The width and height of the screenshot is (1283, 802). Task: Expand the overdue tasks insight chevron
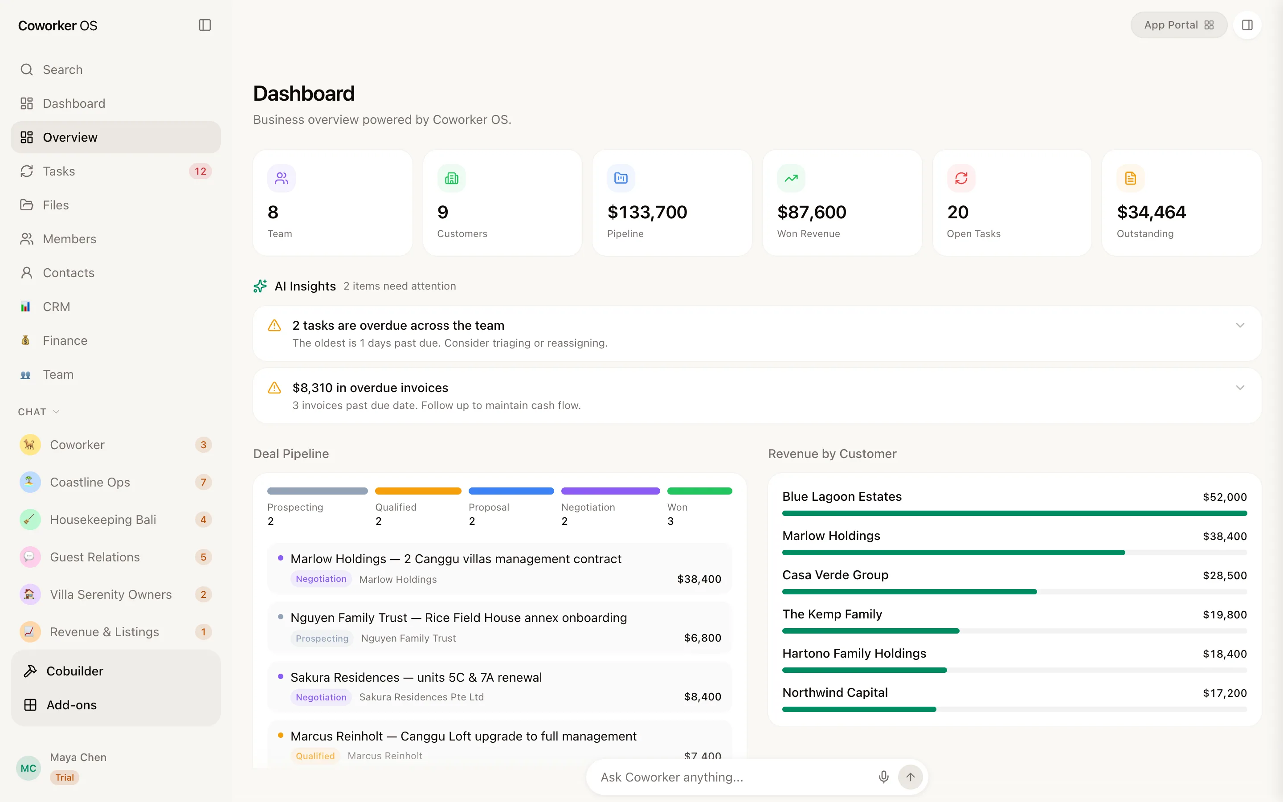1240,325
